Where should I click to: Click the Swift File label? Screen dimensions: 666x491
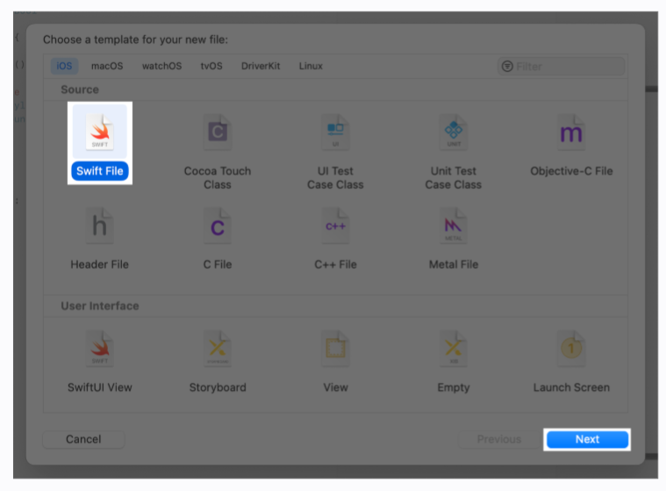pyautogui.click(x=100, y=171)
